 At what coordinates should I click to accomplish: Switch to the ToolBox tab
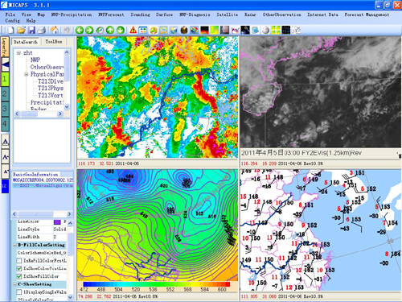click(x=54, y=42)
